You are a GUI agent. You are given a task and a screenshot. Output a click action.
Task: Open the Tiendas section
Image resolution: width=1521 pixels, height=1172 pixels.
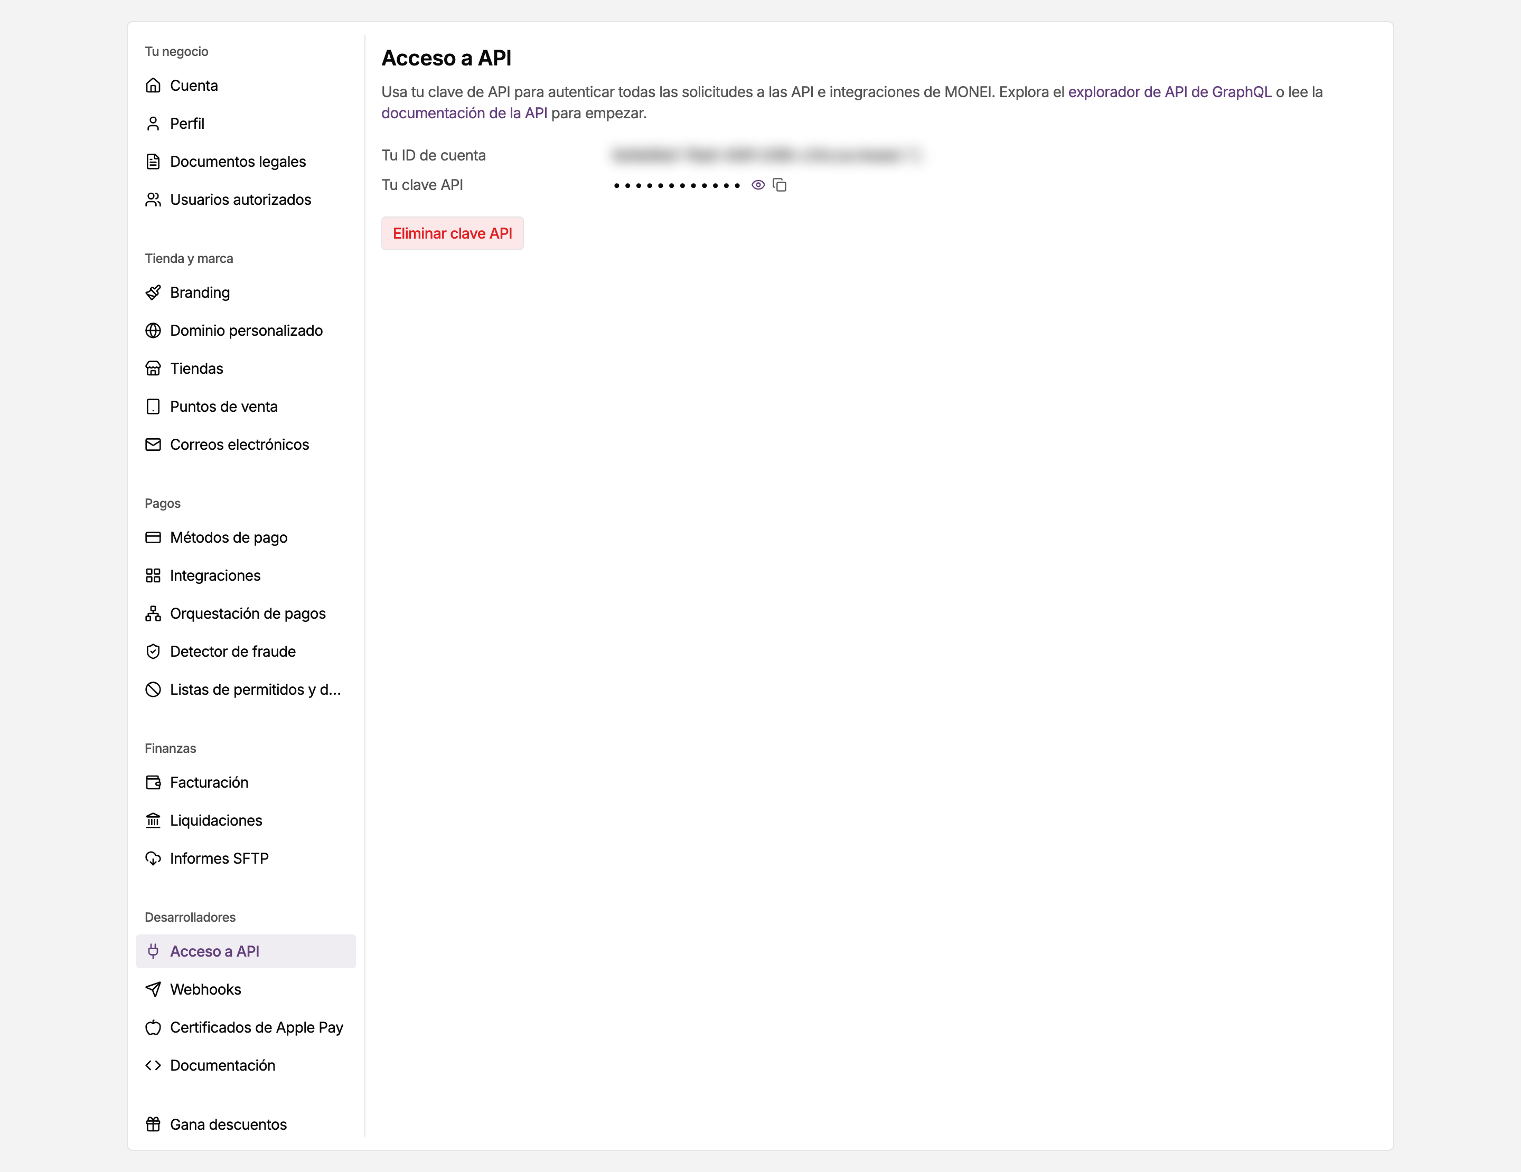pyautogui.click(x=246, y=369)
